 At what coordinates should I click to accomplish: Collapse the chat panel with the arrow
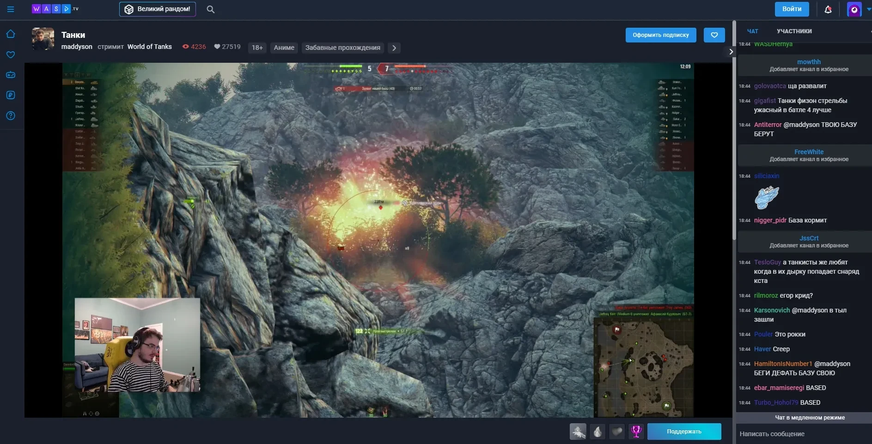coord(731,52)
